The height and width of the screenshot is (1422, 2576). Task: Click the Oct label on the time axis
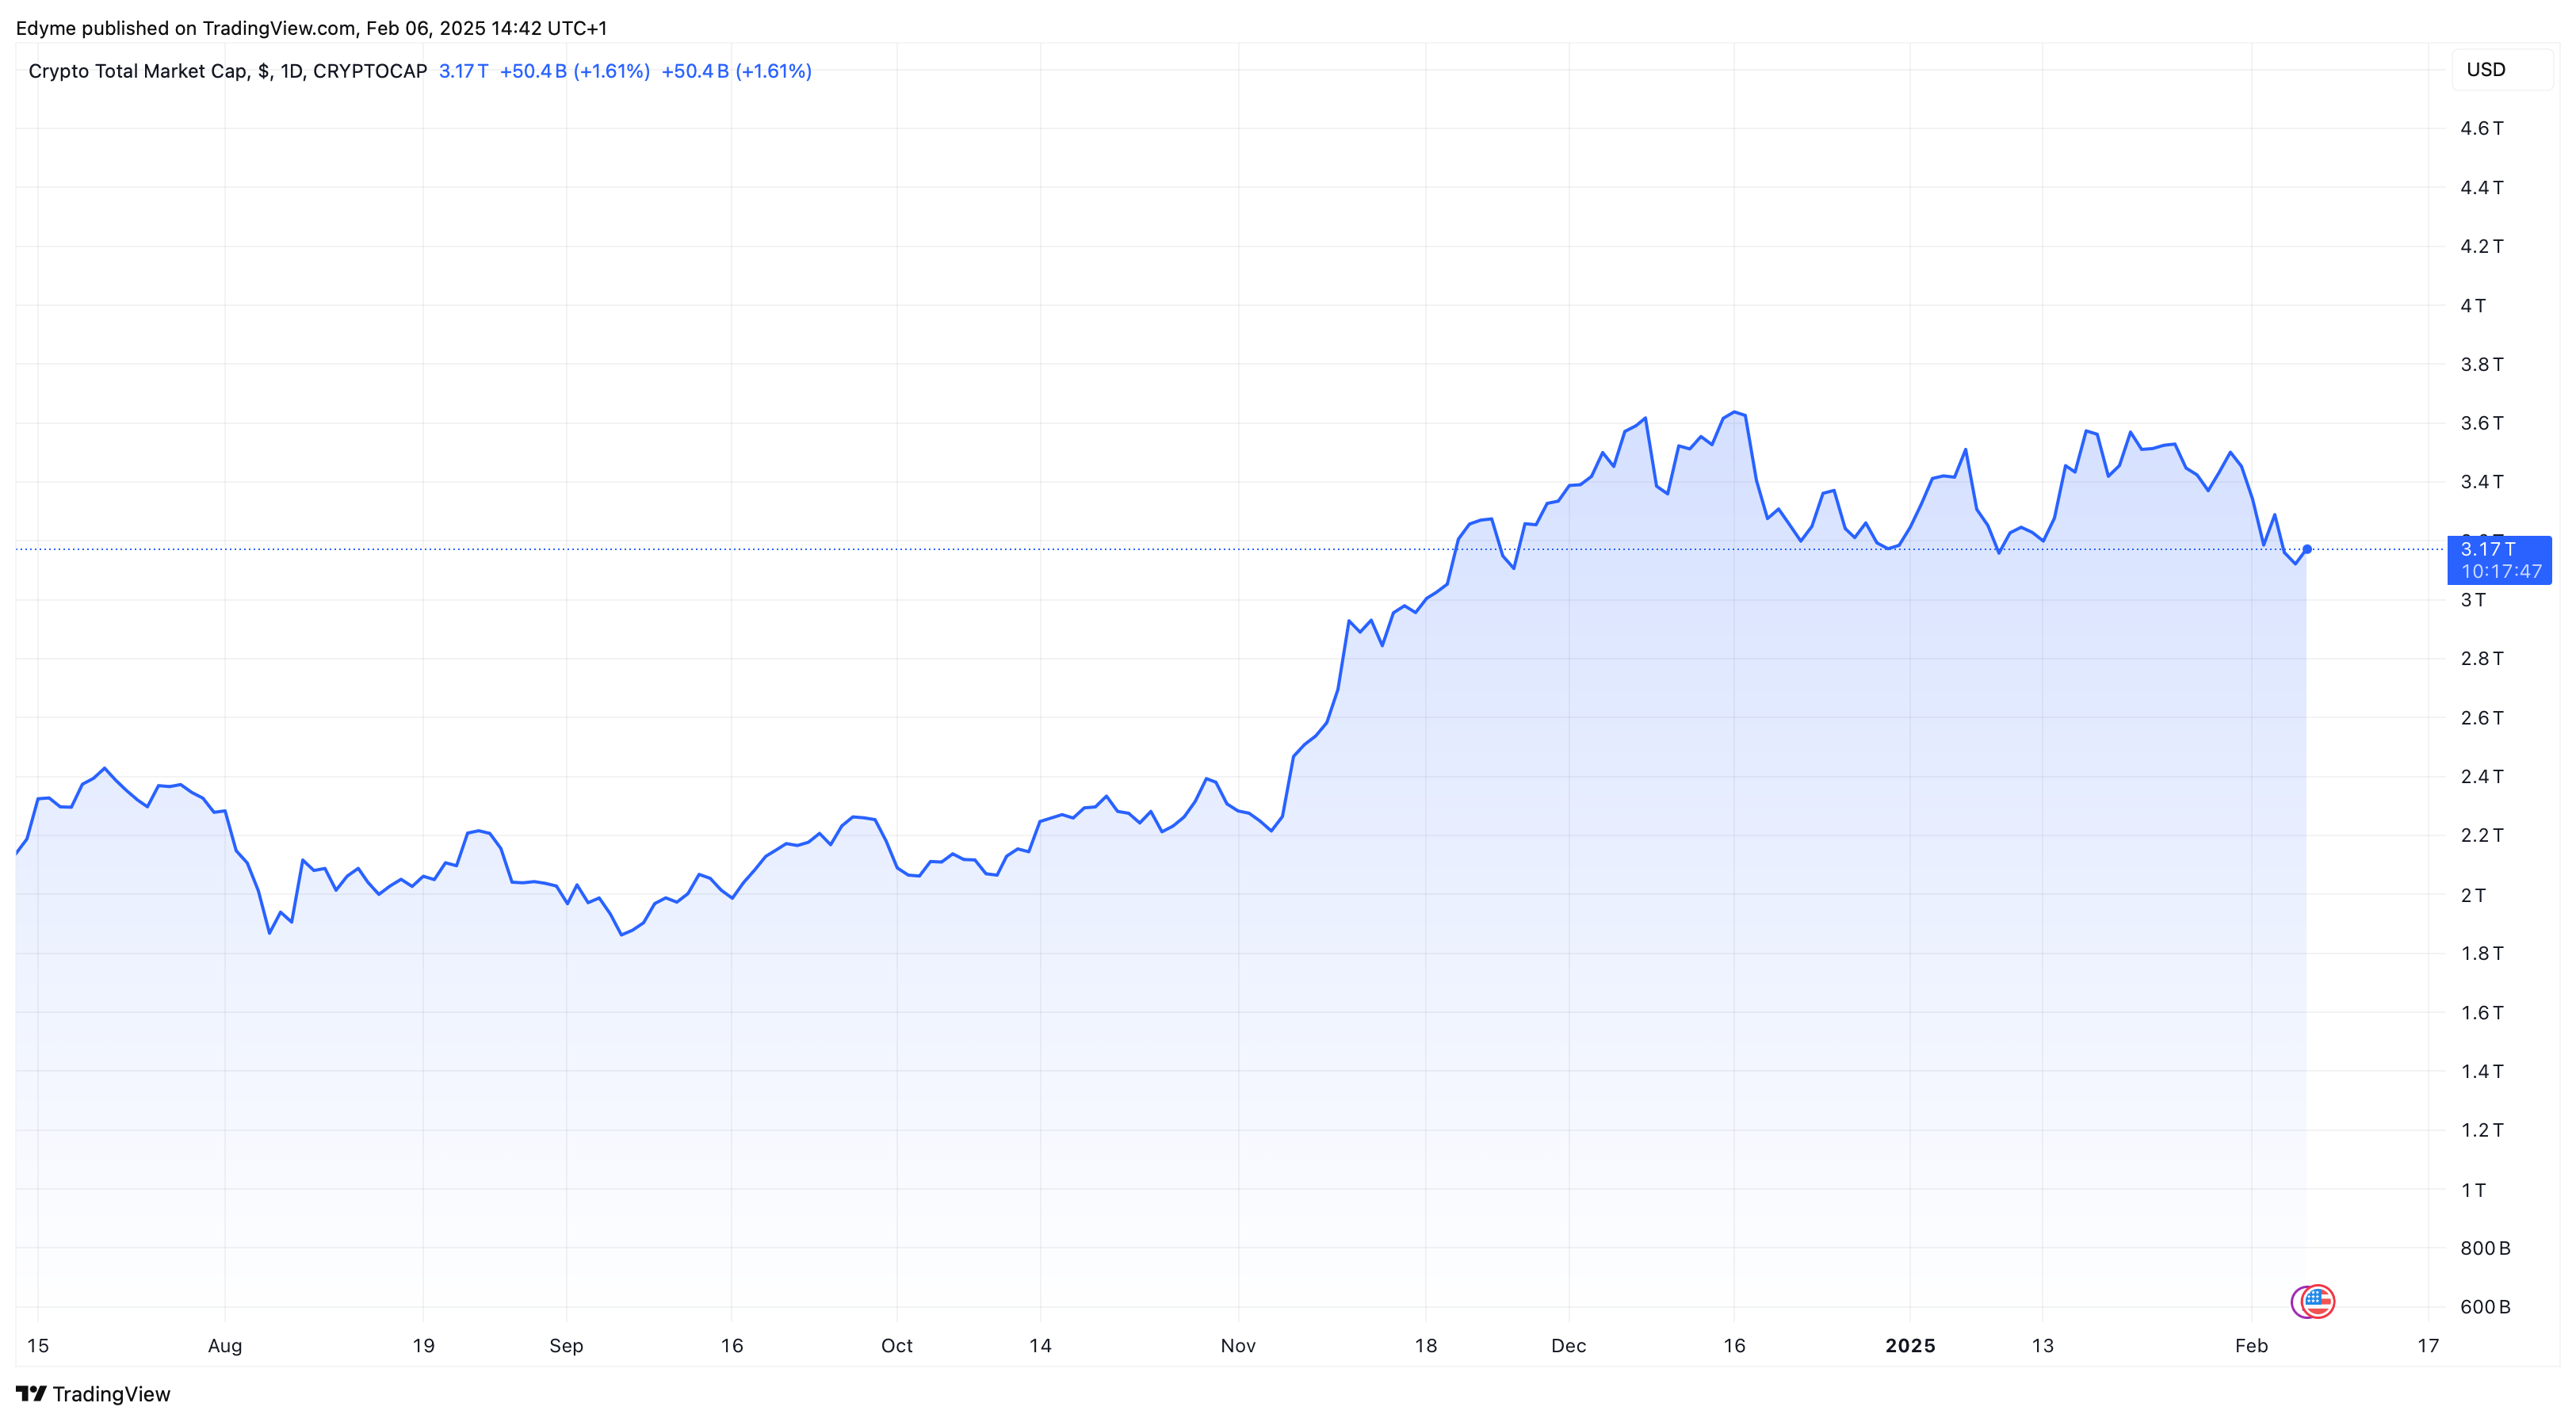pos(897,1346)
